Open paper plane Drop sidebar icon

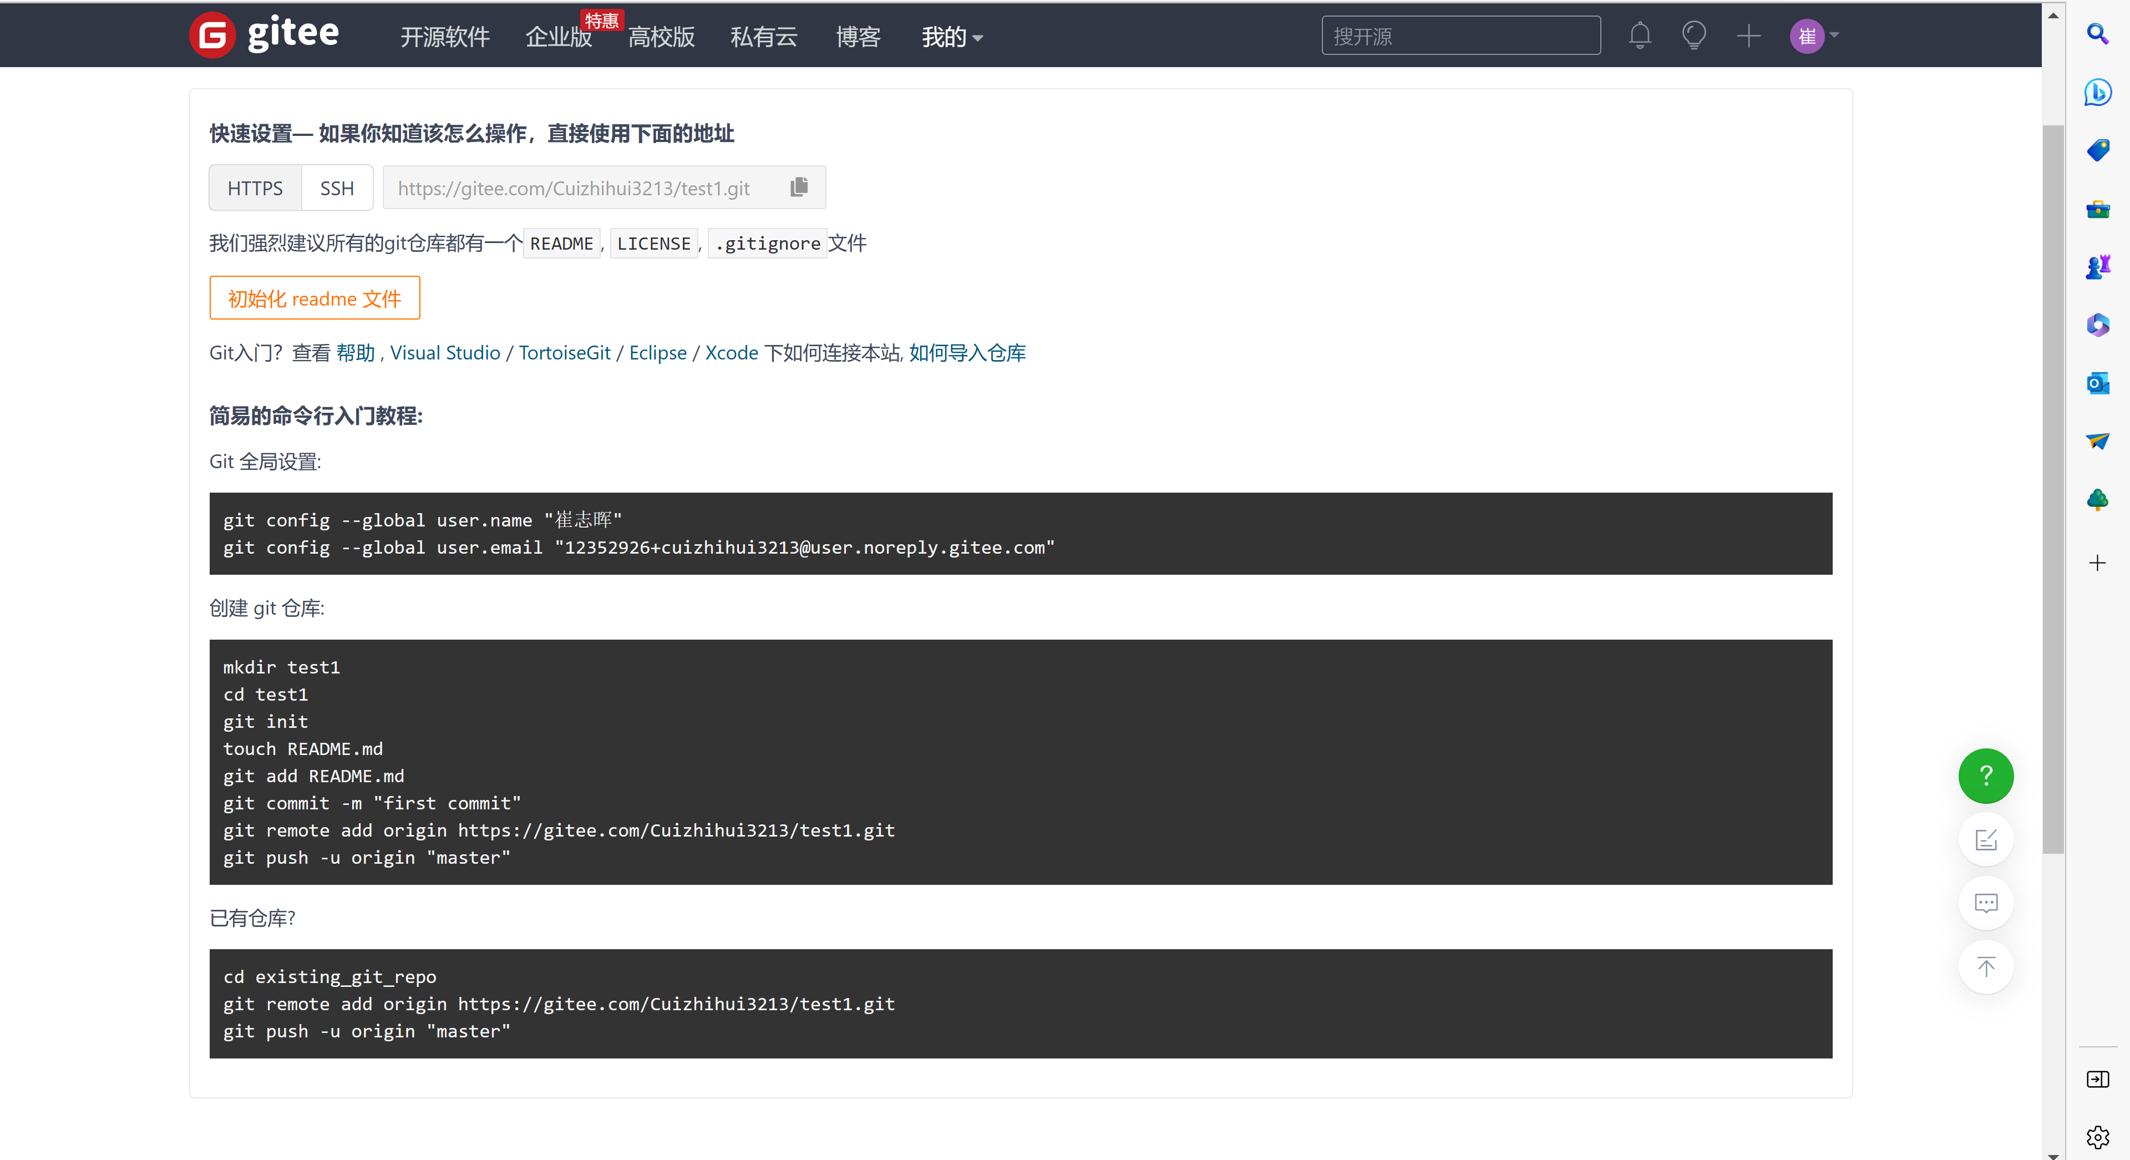coord(2097,440)
